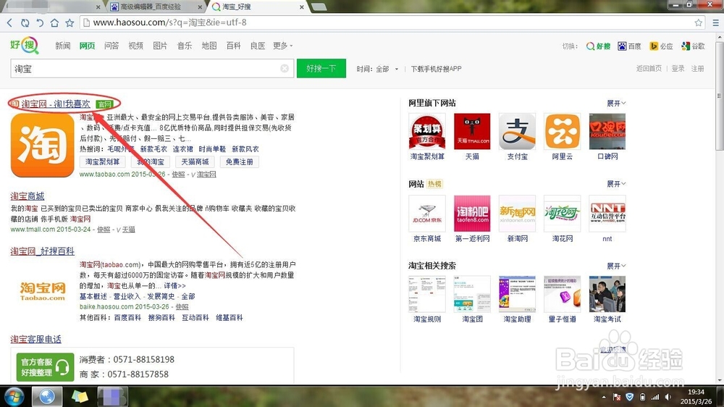This screenshot has height=407, width=724.
Task: Open 第一返利网 taofen8 icon
Action: [x=472, y=214]
